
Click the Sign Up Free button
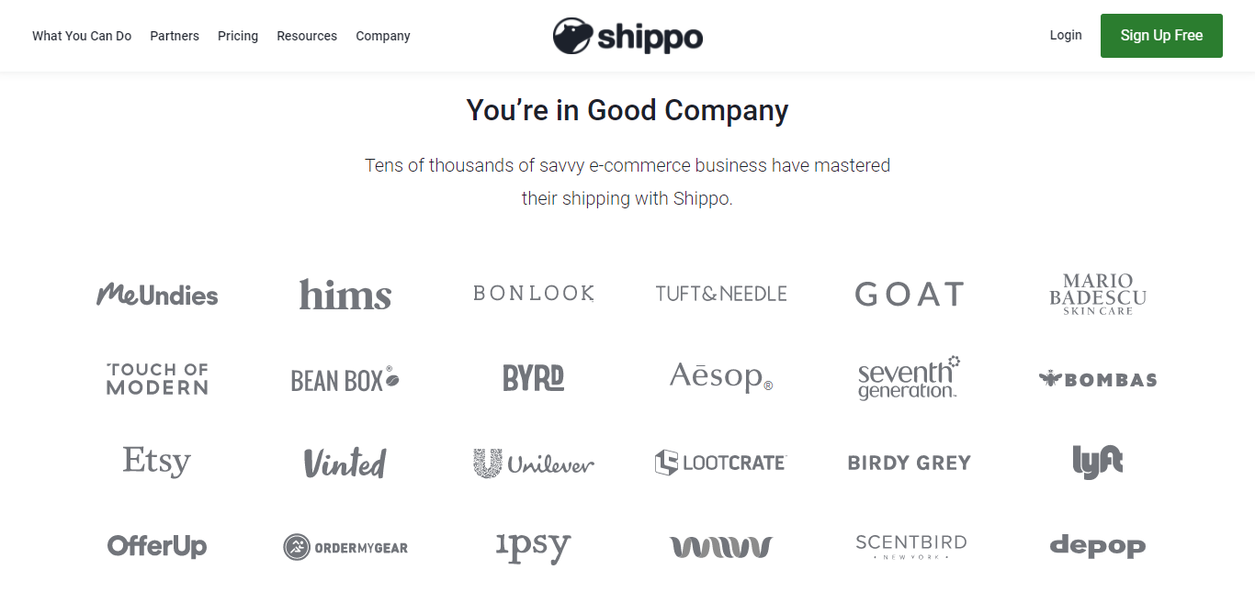(x=1161, y=36)
